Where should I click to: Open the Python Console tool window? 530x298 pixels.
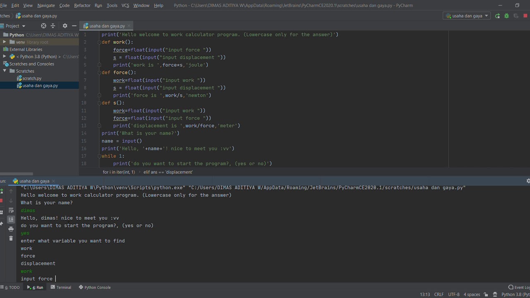(x=94, y=287)
